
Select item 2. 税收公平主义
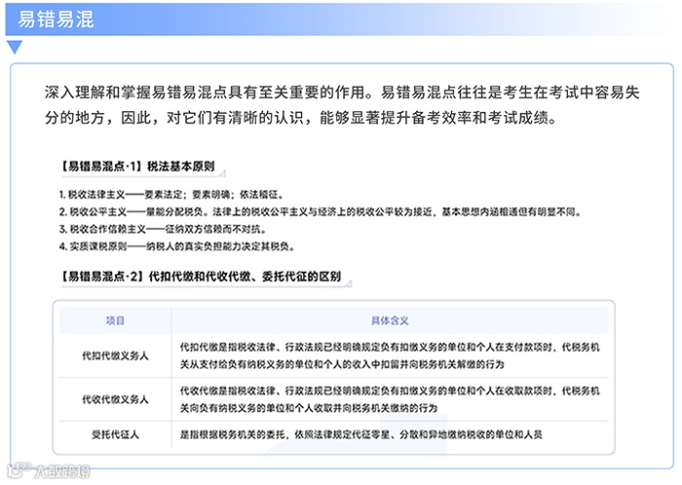[321, 211]
